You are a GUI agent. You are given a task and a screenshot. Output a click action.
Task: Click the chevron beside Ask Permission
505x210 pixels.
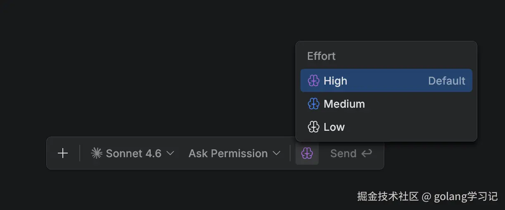[276, 153]
